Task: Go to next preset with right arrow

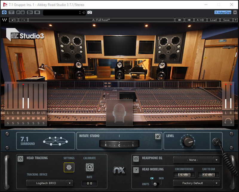Action: pos(189,20)
